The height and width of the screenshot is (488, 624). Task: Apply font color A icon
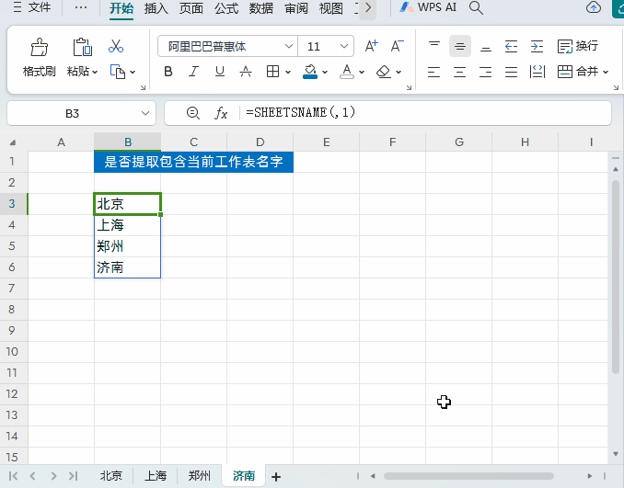click(x=347, y=72)
